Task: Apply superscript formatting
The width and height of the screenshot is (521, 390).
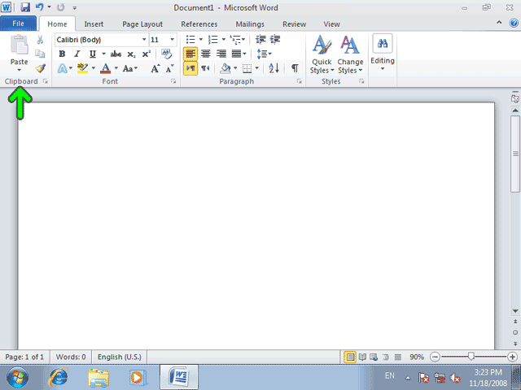Action: coord(147,54)
